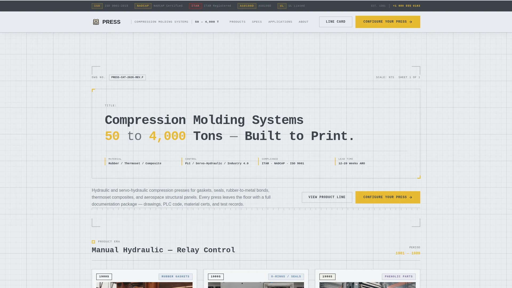Click the Line Card button
This screenshot has height=288, width=512.
pyautogui.click(x=335, y=22)
